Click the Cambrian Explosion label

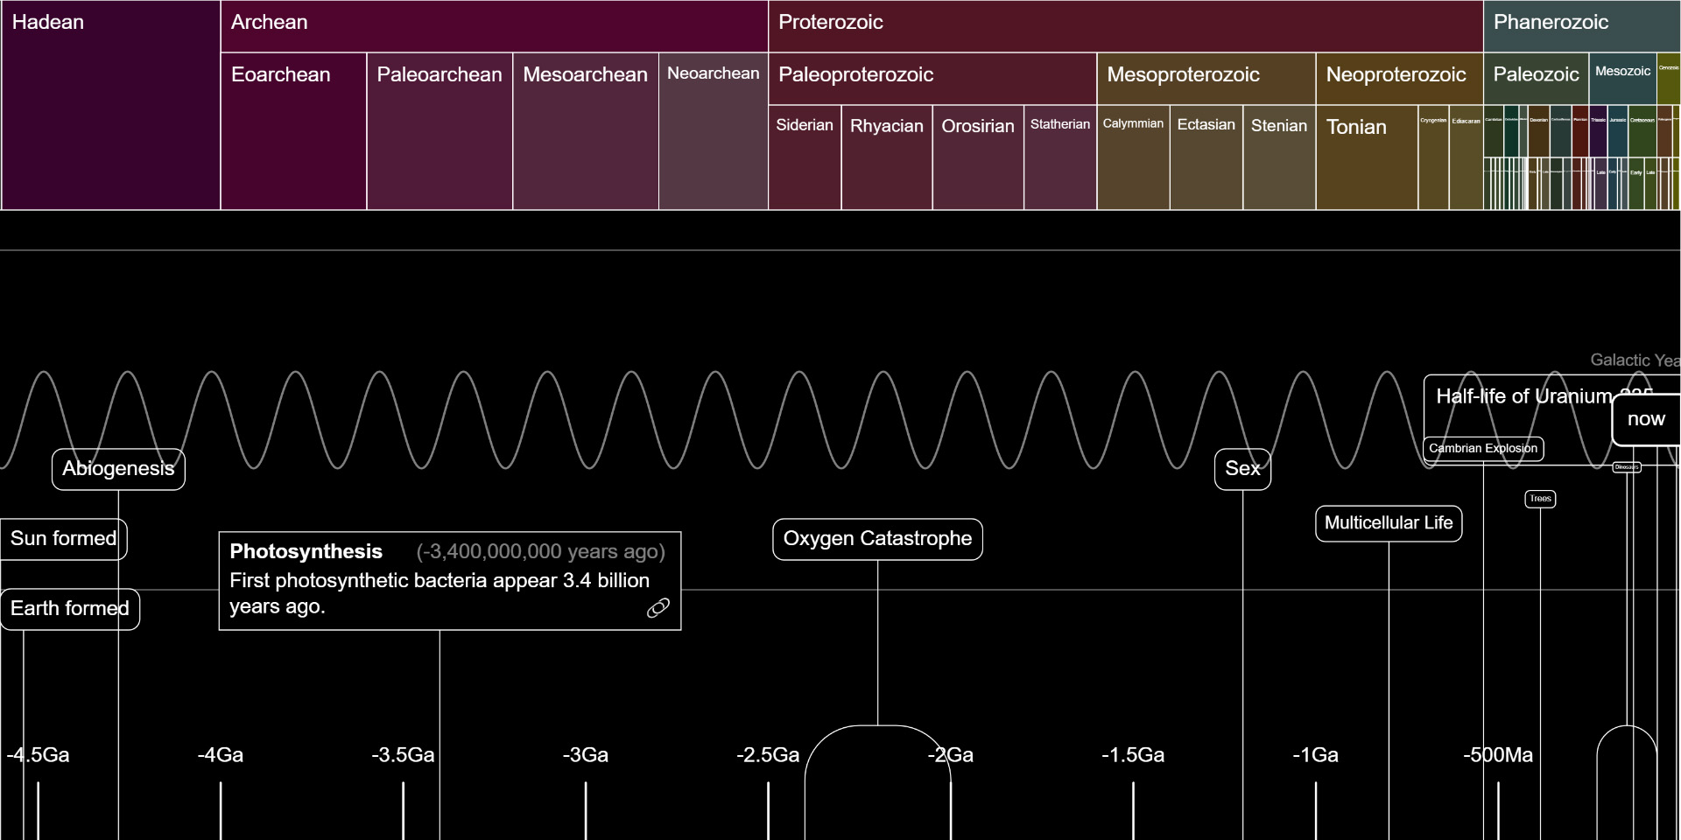pos(1483,449)
